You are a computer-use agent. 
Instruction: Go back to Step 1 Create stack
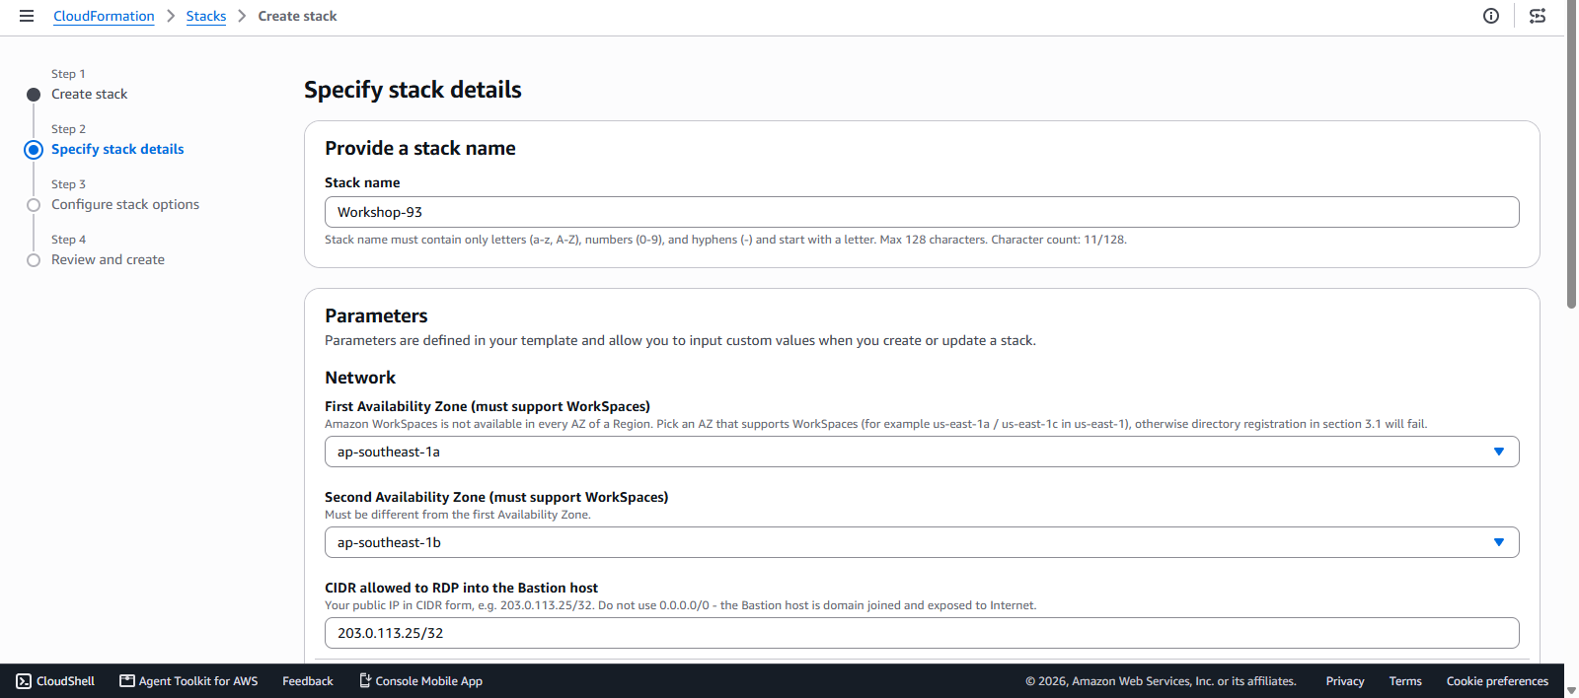click(89, 94)
